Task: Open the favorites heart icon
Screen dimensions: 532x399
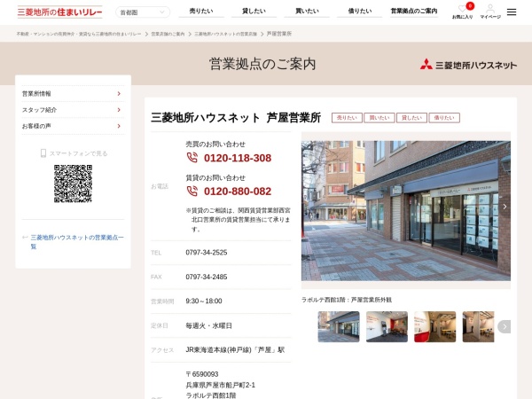Action: (463, 9)
